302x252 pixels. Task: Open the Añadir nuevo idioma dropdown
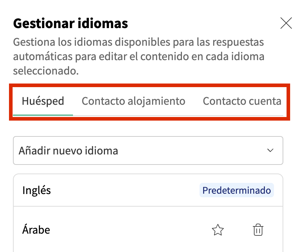[148, 150]
